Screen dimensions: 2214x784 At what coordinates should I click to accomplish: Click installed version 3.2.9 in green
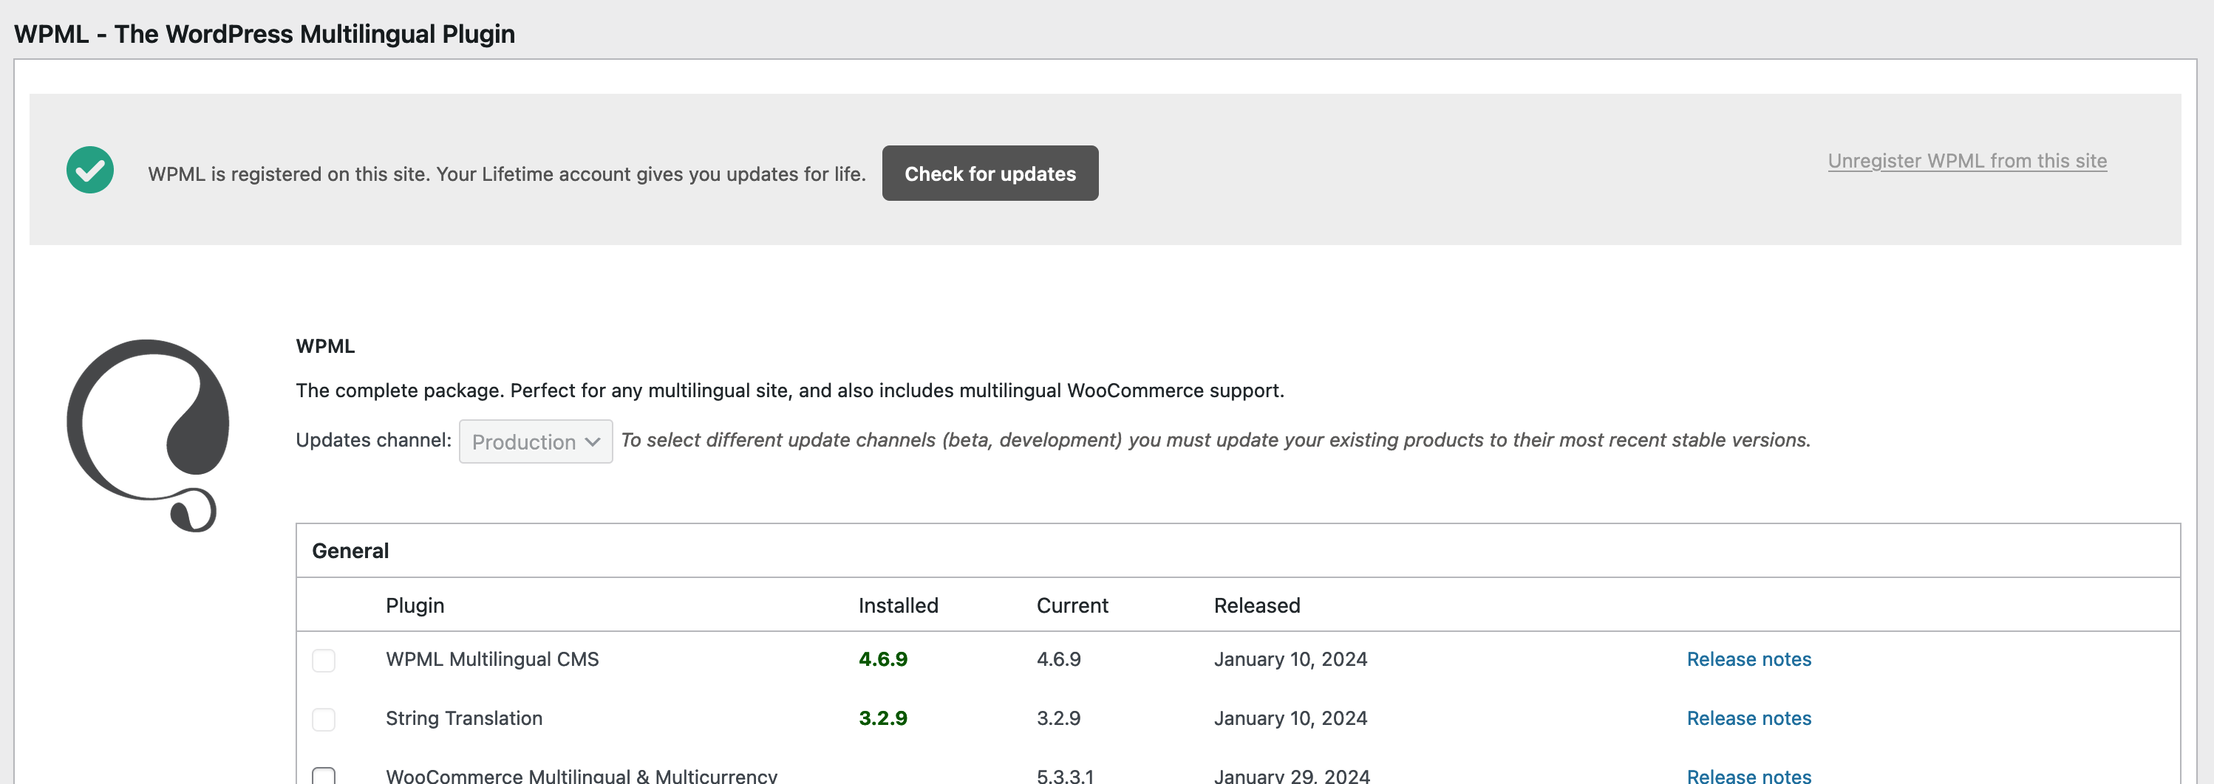882,718
